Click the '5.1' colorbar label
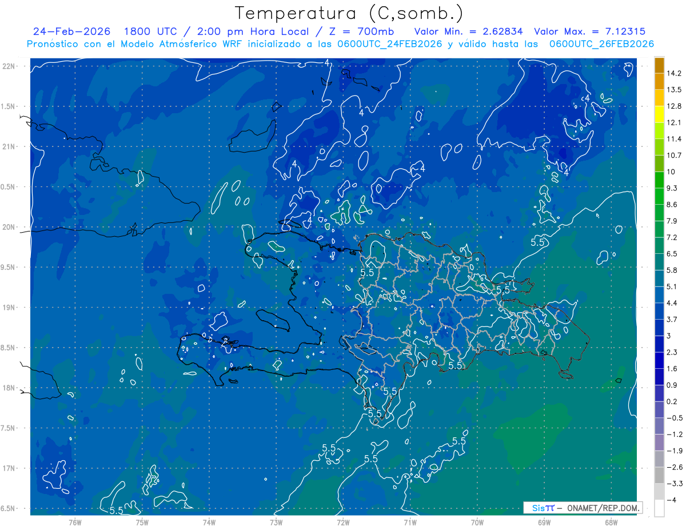Image resolution: width=686 pixels, height=530 pixels. [672, 286]
